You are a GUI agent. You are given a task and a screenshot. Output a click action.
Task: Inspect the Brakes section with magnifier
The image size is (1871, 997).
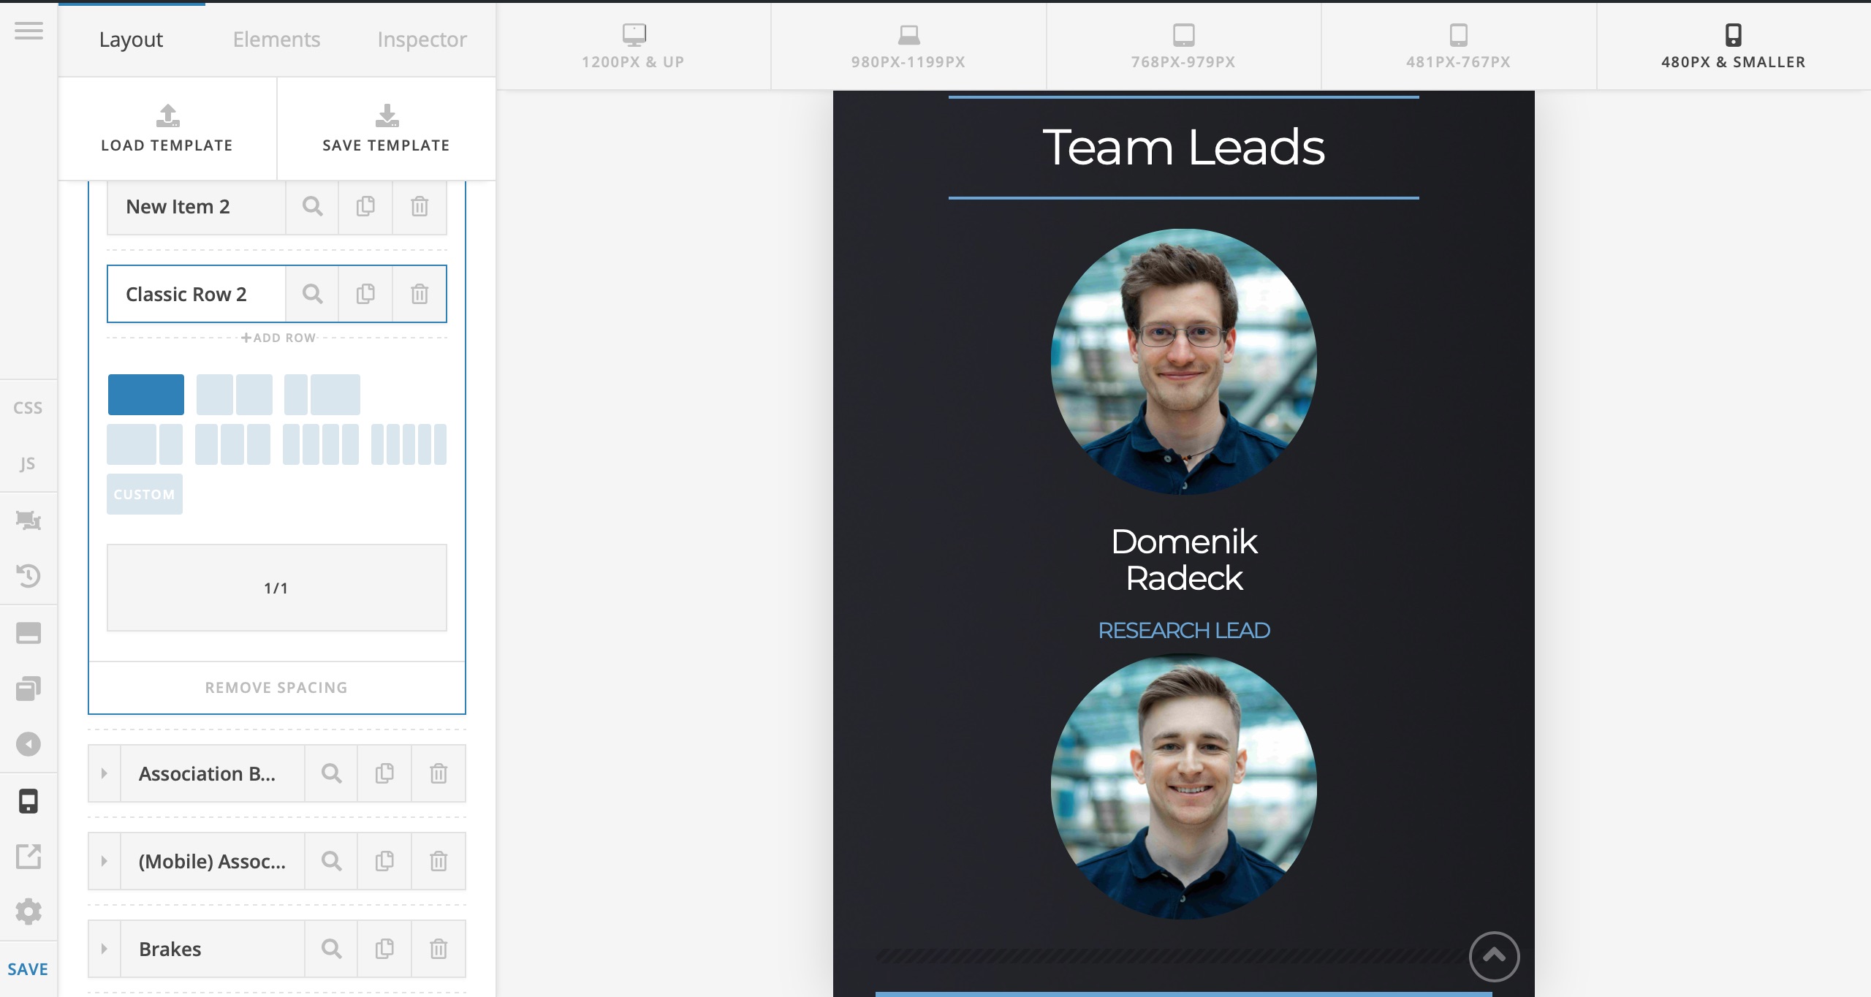tap(331, 949)
